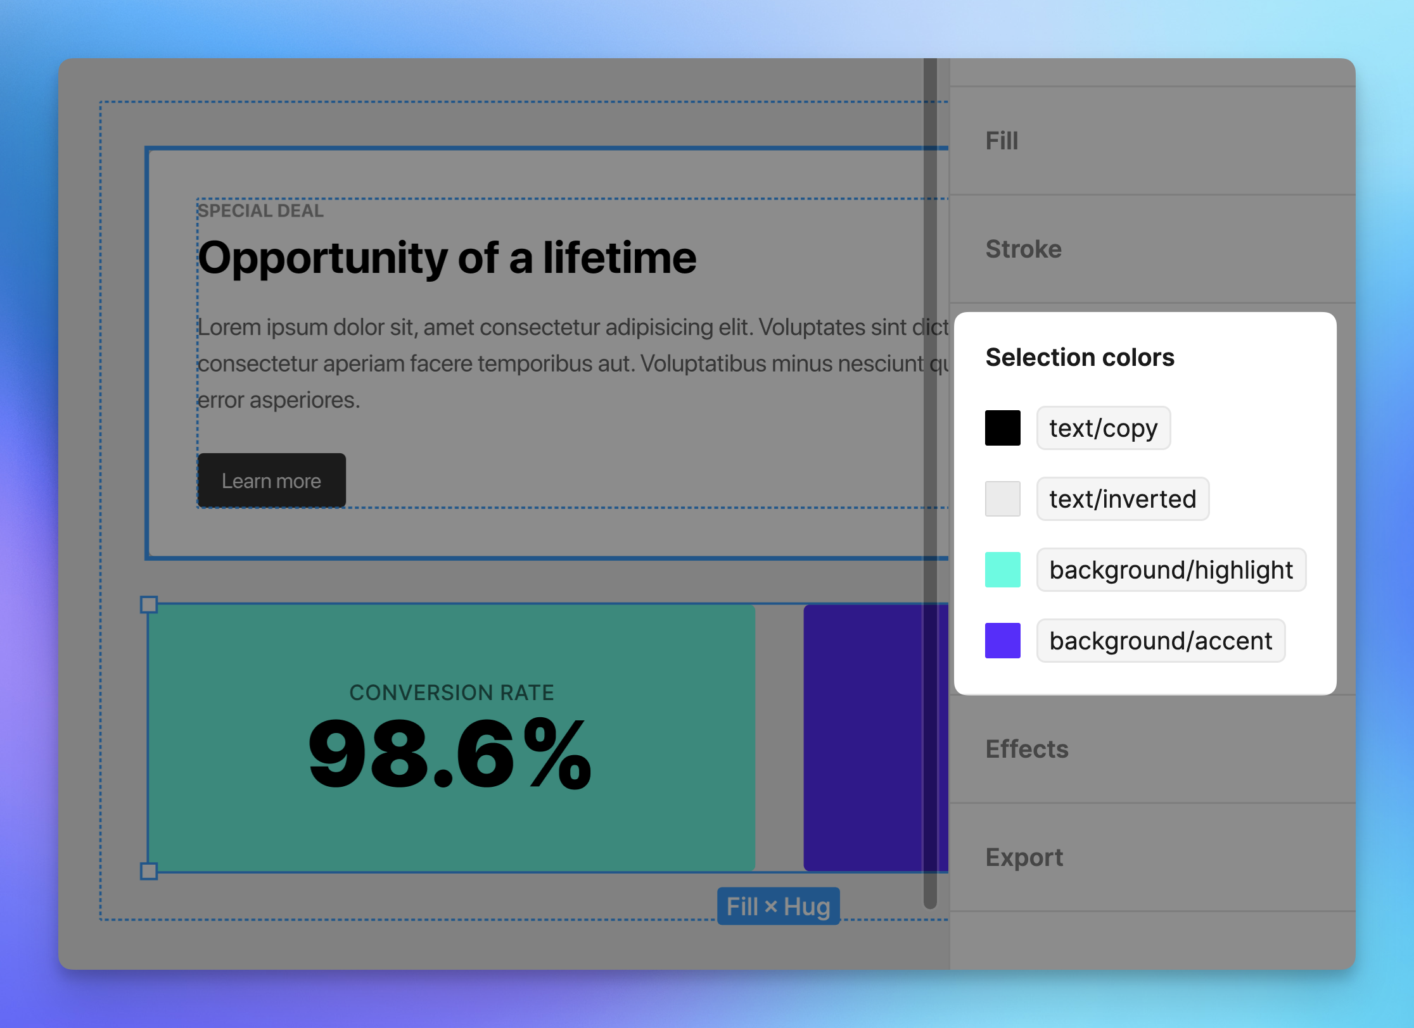Expand the Fill panel section
This screenshot has width=1414, height=1028.
tap(1001, 138)
